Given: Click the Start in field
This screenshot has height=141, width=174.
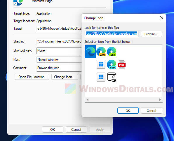Looking at the screenshot, I should 59,42.
